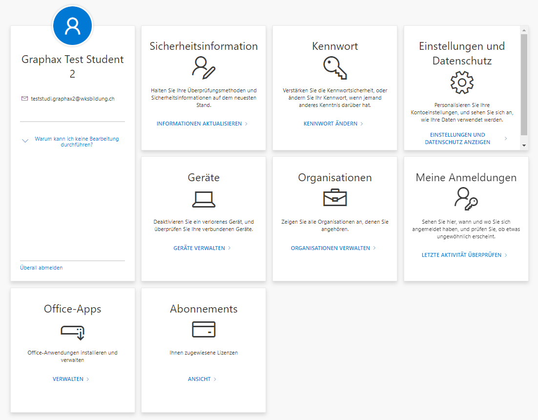Click chevron next to KENNWORT ÄNDERN
The height and width of the screenshot is (420, 538).
point(362,124)
